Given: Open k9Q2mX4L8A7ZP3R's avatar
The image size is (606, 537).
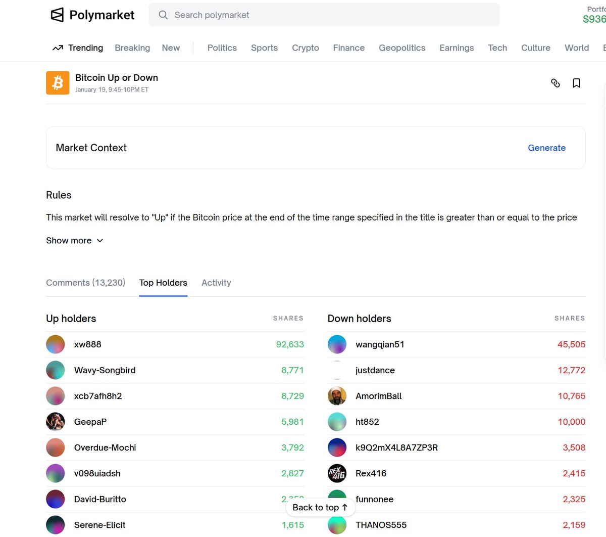Looking at the screenshot, I should coord(337,447).
